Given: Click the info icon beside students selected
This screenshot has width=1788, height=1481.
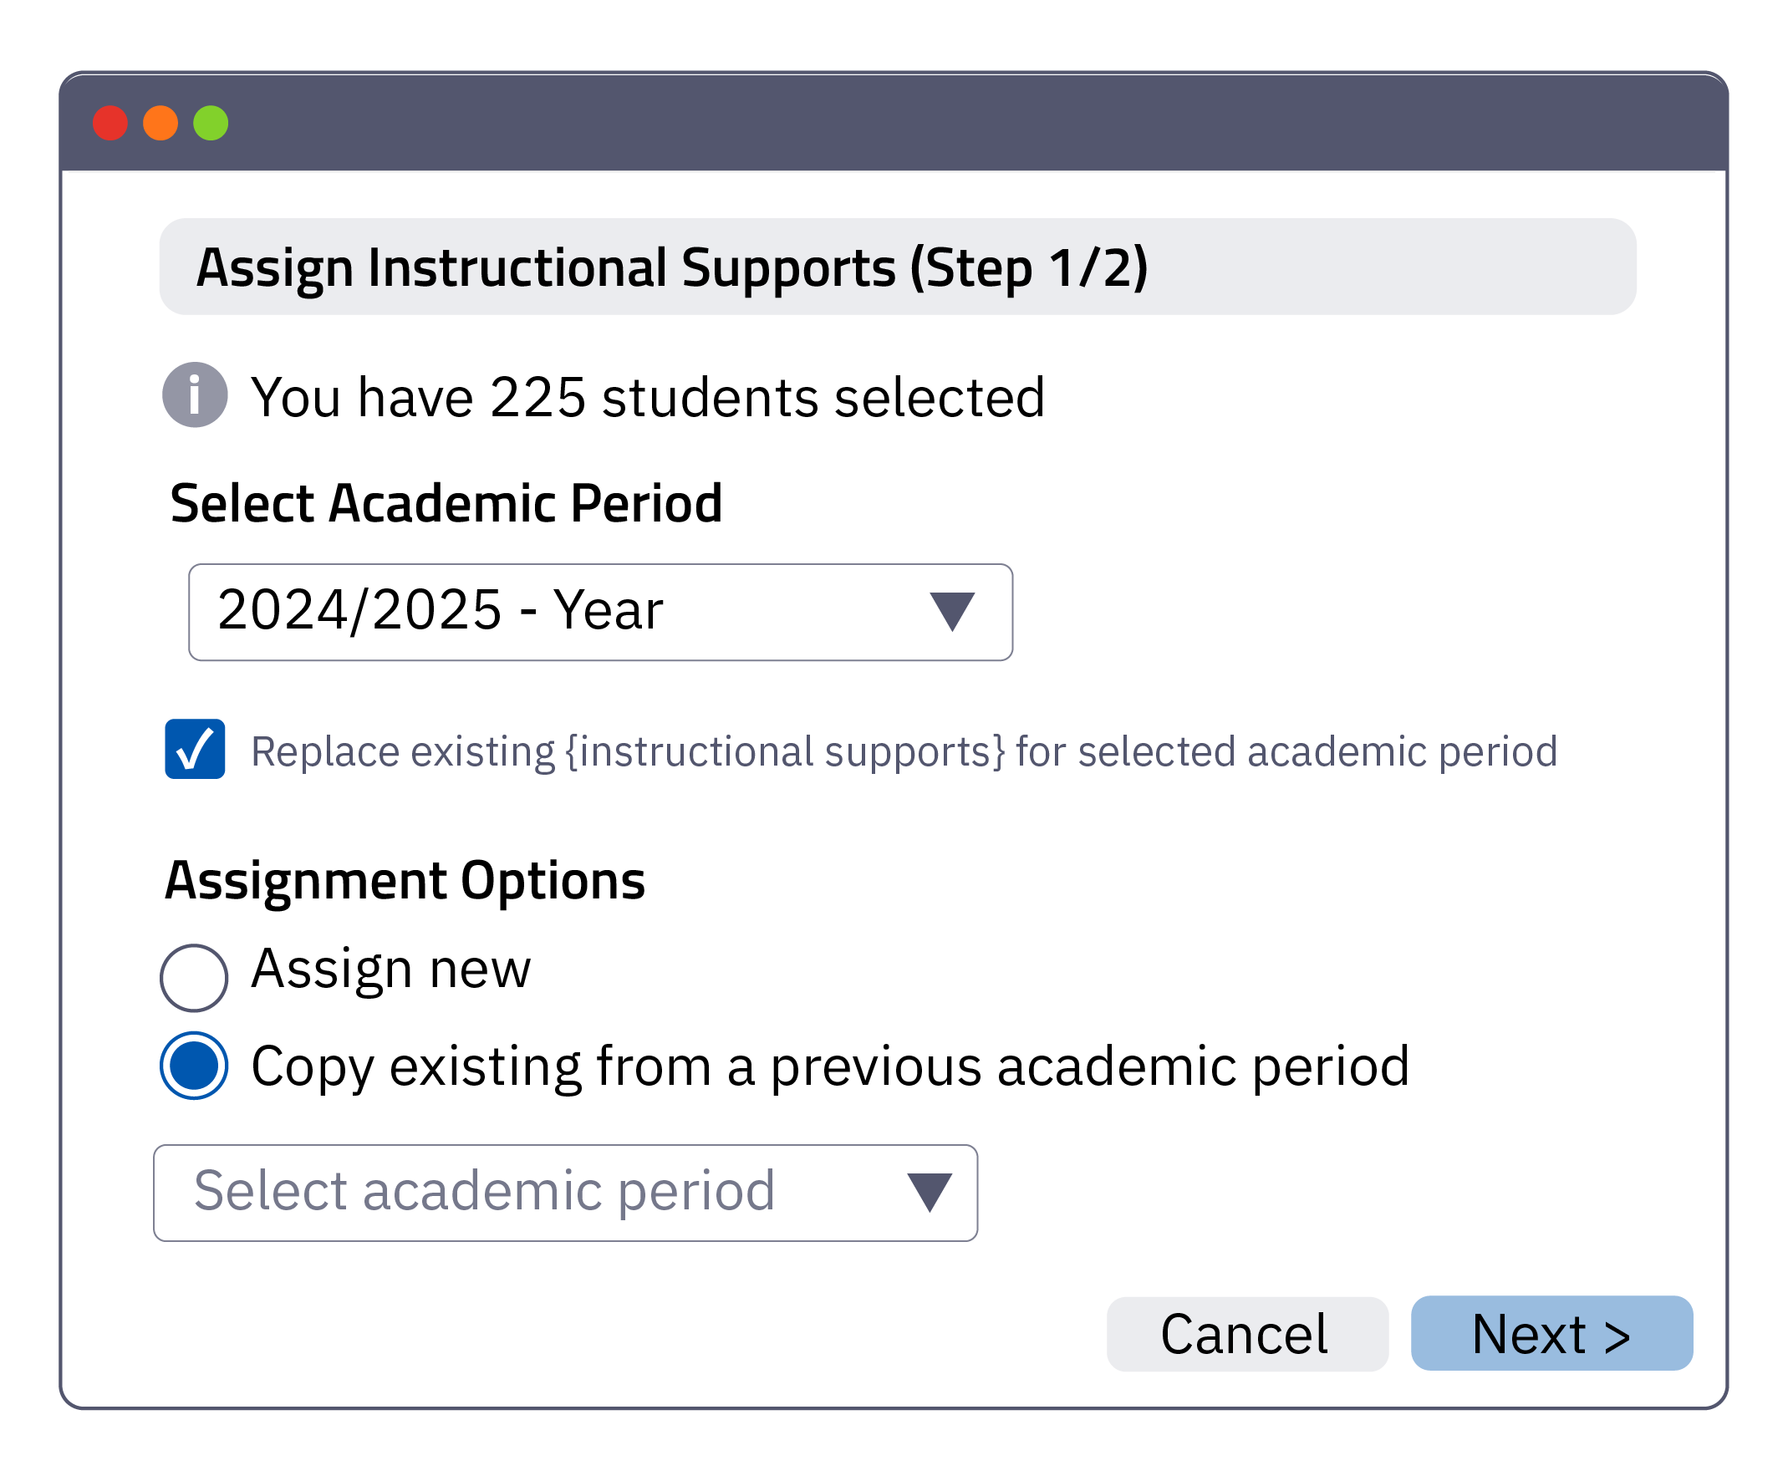Looking at the screenshot, I should 195,395.
